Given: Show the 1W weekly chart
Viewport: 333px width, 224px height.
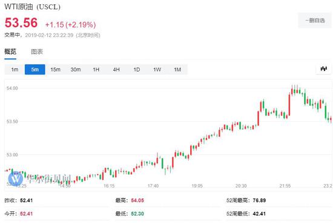Looking at the screenshot, I should point(157,70).
